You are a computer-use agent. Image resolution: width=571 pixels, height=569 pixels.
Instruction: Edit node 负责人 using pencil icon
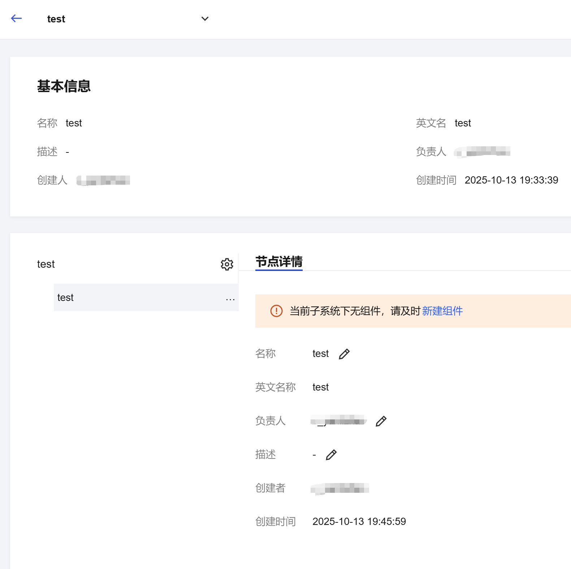point(381,421)
